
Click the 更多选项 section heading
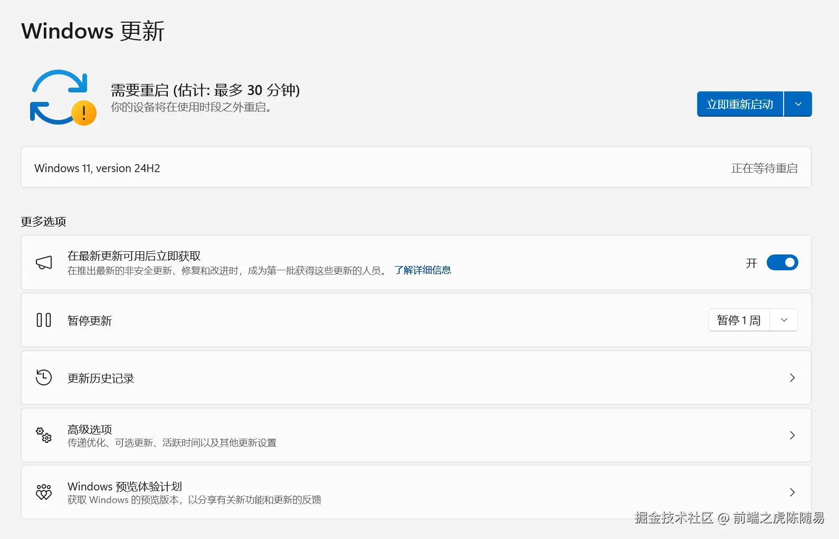(x=43, y=222)
